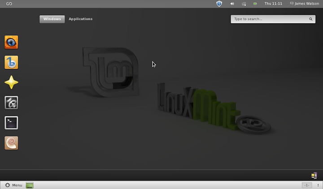Open the Menu button in bottom panel
323x189 pixels.
tap(13, 185)
